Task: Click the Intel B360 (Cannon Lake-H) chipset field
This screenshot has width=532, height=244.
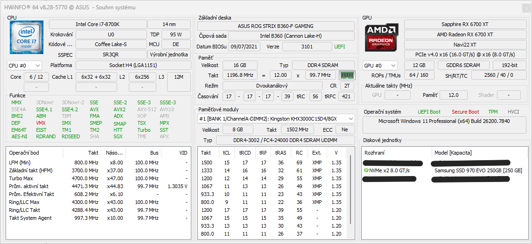Action: pyautogui.click(x=292, y=36)
